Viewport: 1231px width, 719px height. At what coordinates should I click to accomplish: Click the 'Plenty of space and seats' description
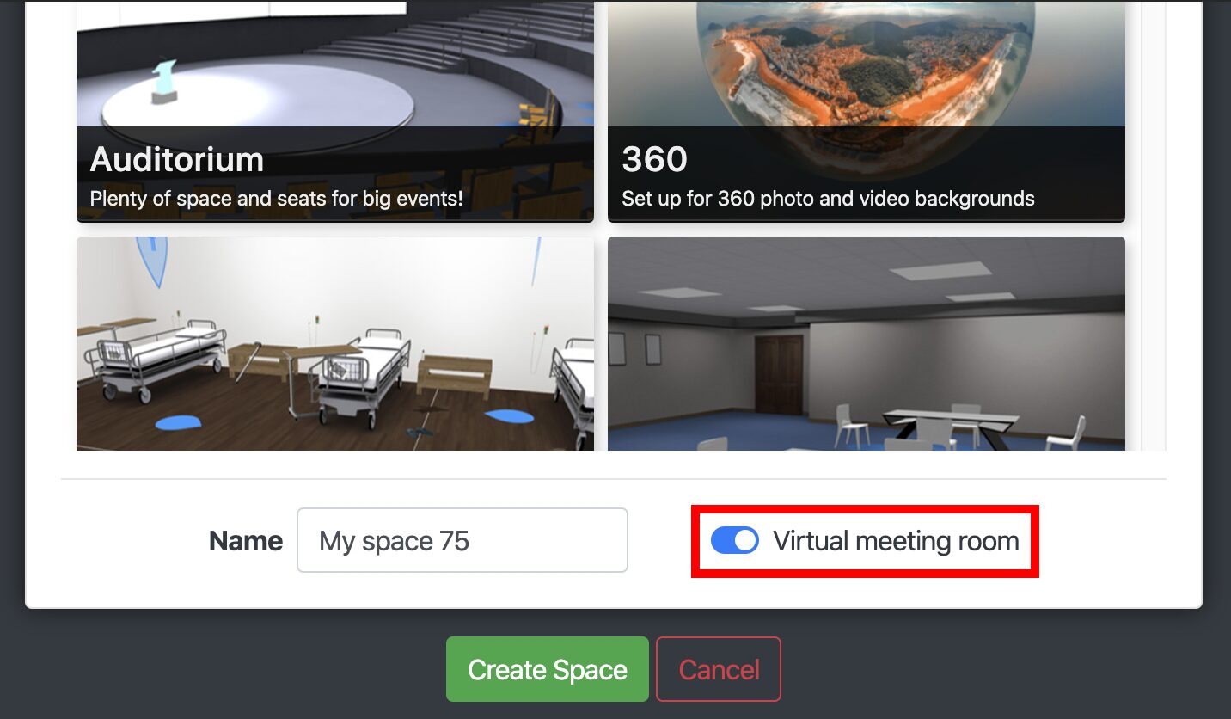click(276, 199)
